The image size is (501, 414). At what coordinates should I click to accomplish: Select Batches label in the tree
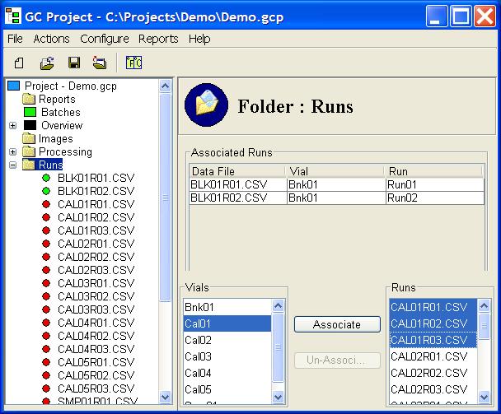(61, 112)
